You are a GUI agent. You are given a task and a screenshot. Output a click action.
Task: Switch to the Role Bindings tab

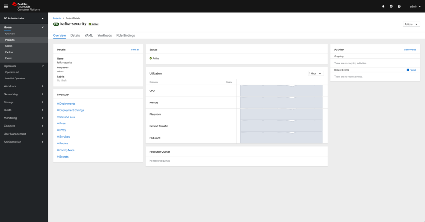tap(125, 35)
